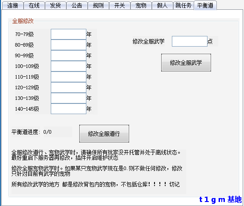Click the note starting 全服修改道行
The width and height of the screenshot is (244, 206).
coord(96,155)
